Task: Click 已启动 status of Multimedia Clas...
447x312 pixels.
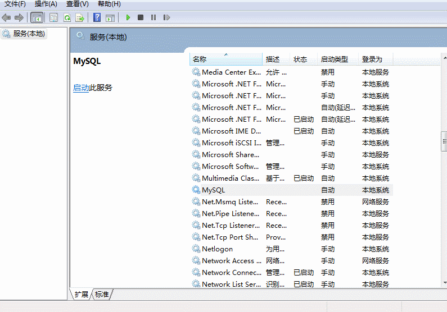Action: (304, 178)
